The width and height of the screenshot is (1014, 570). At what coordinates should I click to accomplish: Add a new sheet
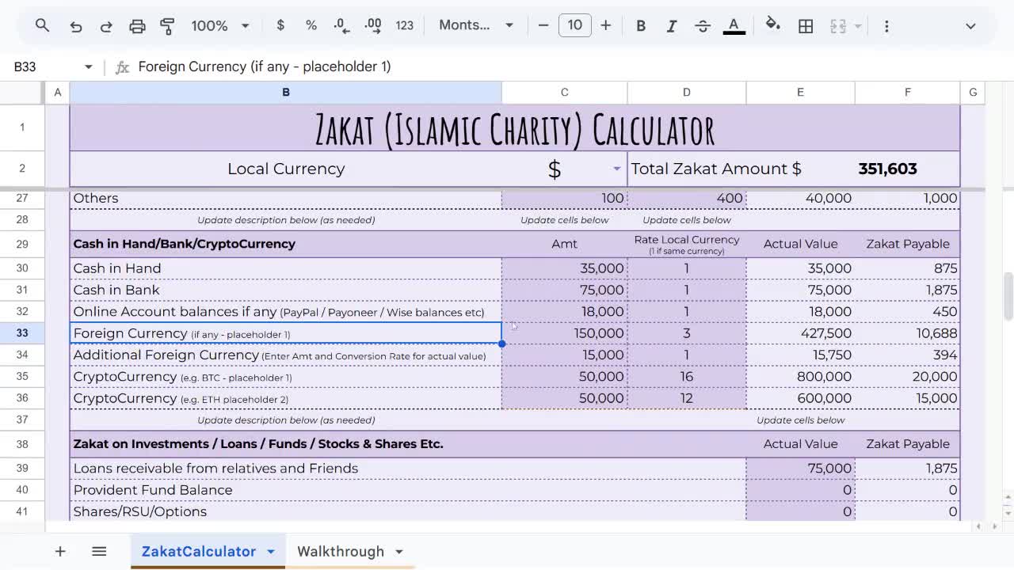pos(60,551)
